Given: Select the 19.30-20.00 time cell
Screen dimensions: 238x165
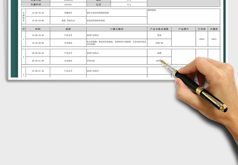Looking at the screenshot, I should [38, 43].
